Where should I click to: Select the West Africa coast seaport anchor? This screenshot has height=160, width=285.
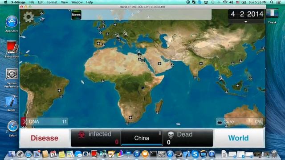coord(102,81)
